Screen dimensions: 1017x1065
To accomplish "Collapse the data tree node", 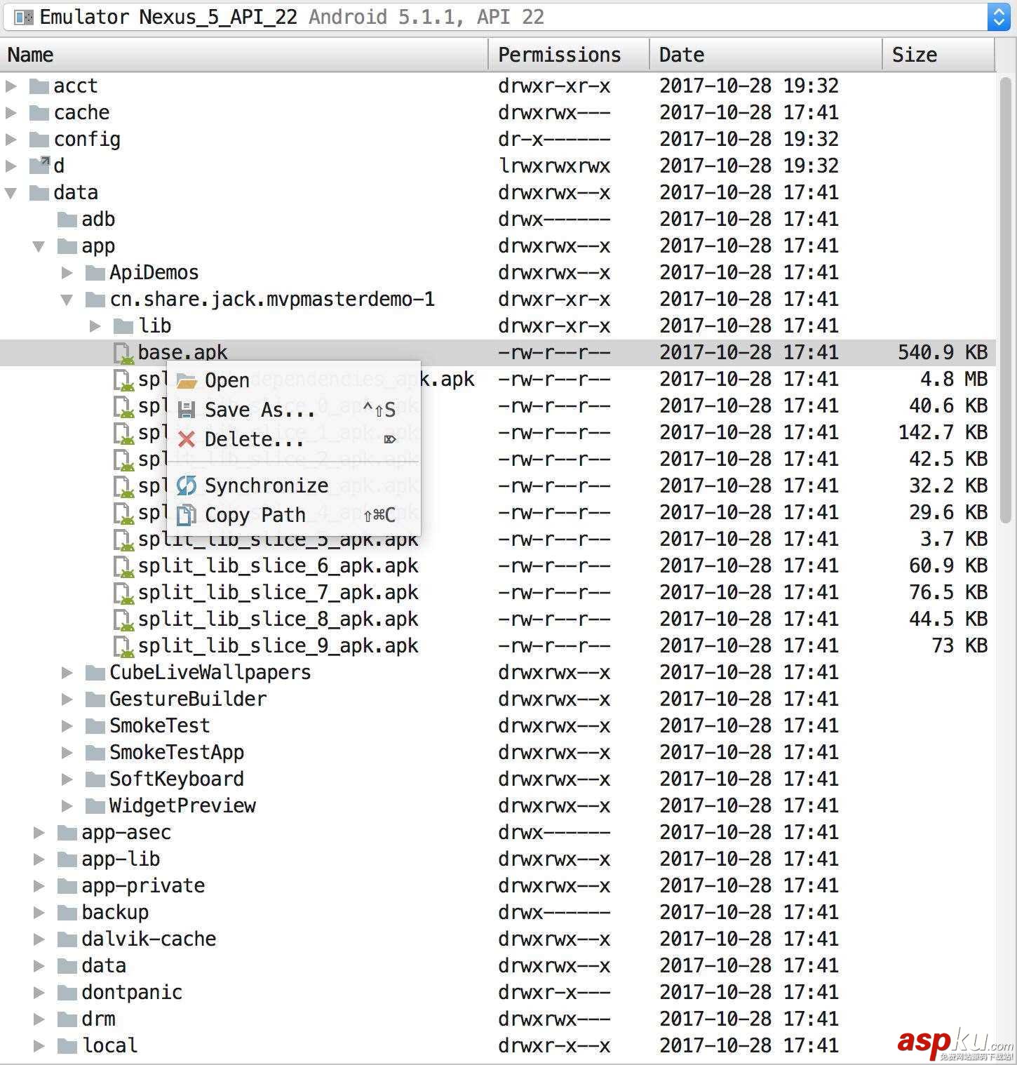I will [10, 192].
